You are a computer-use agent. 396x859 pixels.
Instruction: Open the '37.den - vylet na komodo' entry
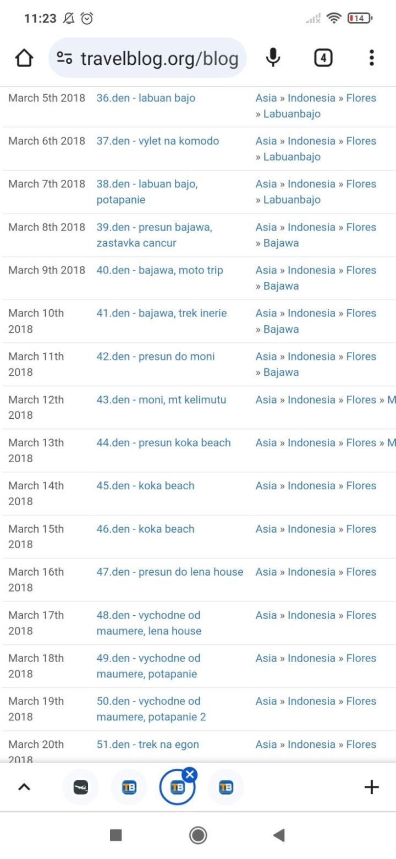157,141
